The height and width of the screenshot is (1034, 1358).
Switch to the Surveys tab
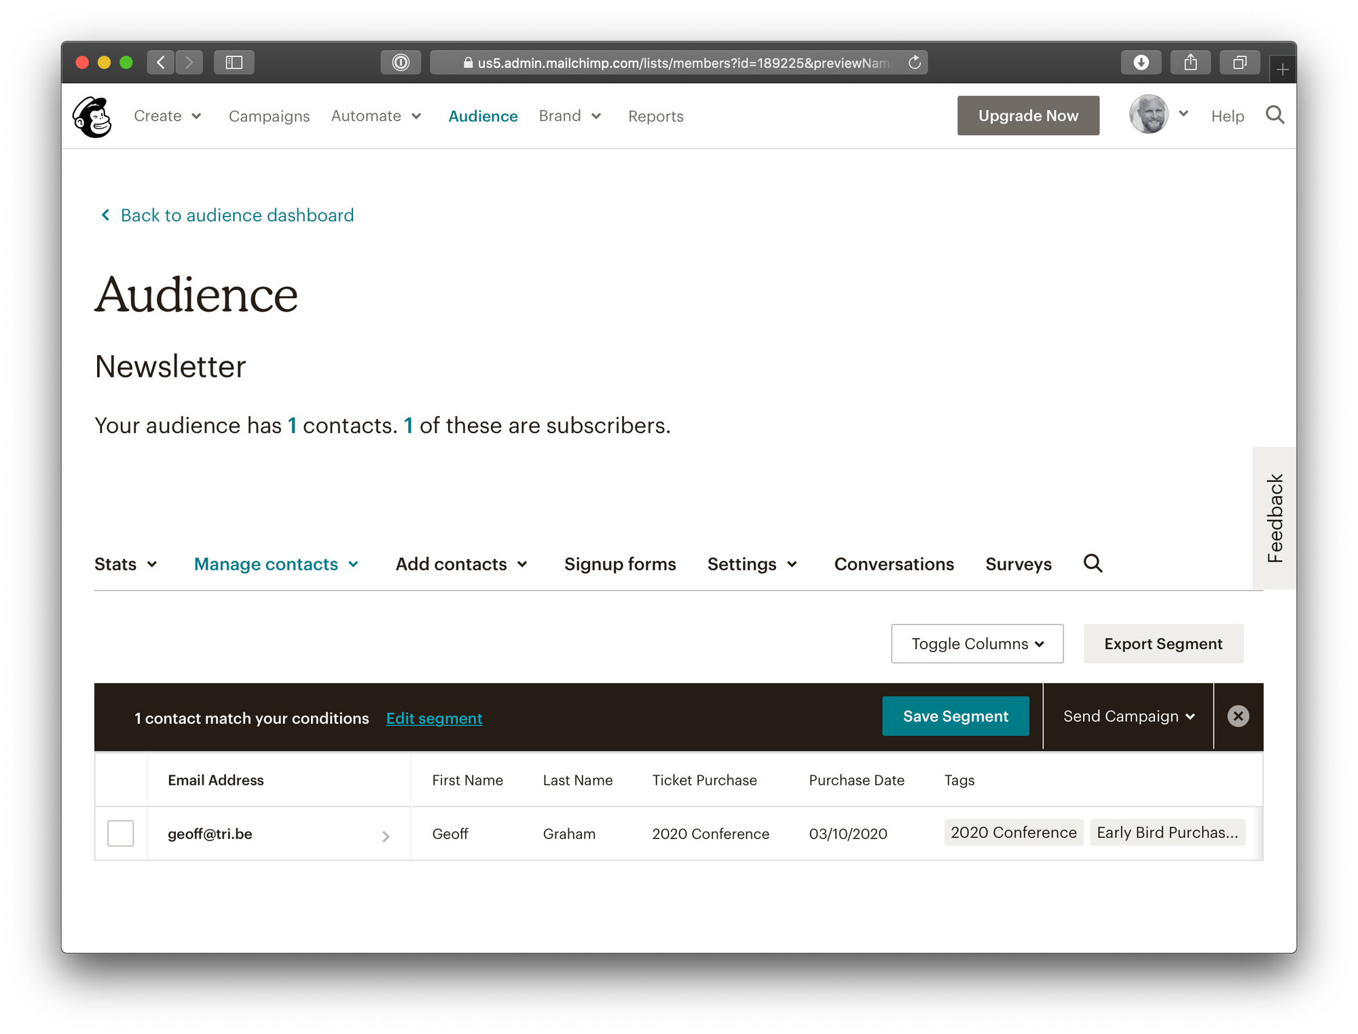pos(1018,564)
